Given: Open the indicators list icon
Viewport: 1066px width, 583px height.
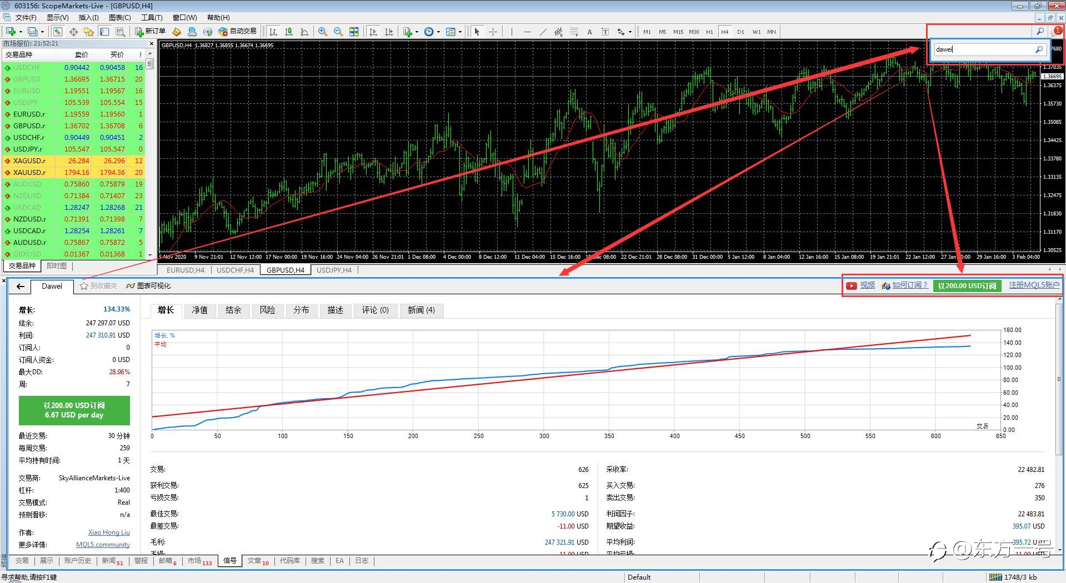Looking at the screenshot, I should (408, 32).
